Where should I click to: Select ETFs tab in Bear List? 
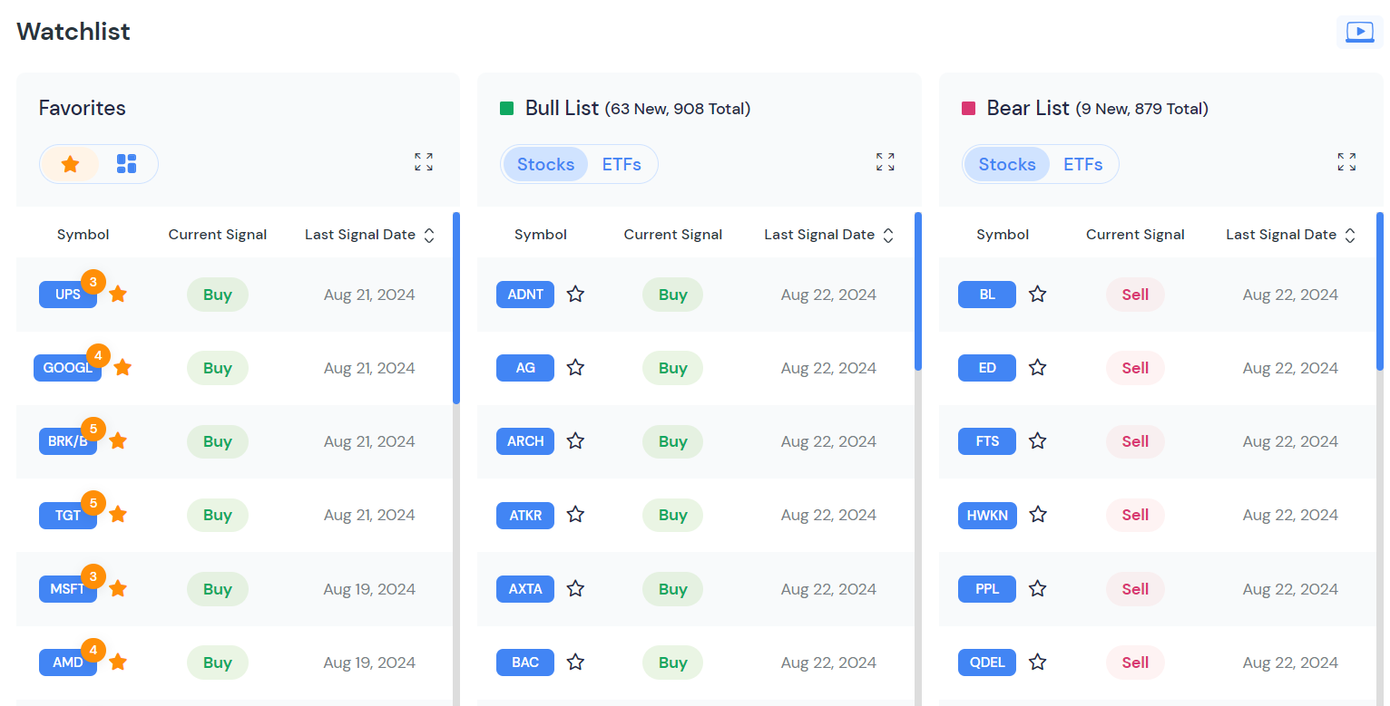(1083, 164)
